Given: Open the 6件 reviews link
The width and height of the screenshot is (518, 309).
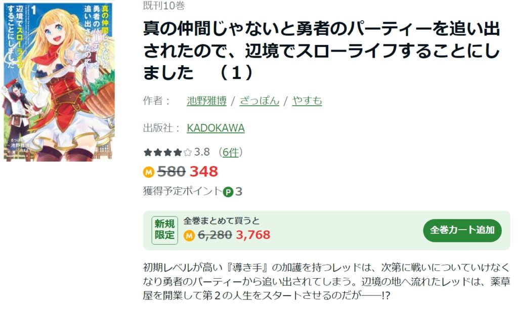Looking at the screenshot, I should point(230,152).
